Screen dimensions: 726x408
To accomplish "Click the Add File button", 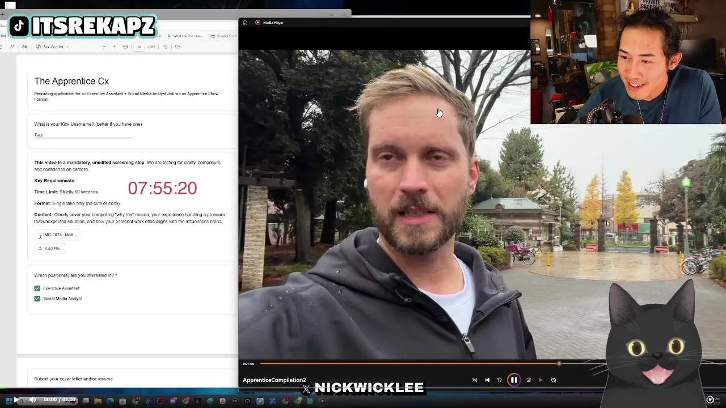I will click(x=49, y=248).
